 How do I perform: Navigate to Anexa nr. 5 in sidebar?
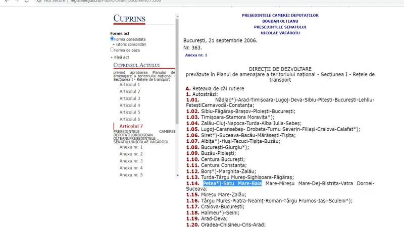(x=131, y=175)
